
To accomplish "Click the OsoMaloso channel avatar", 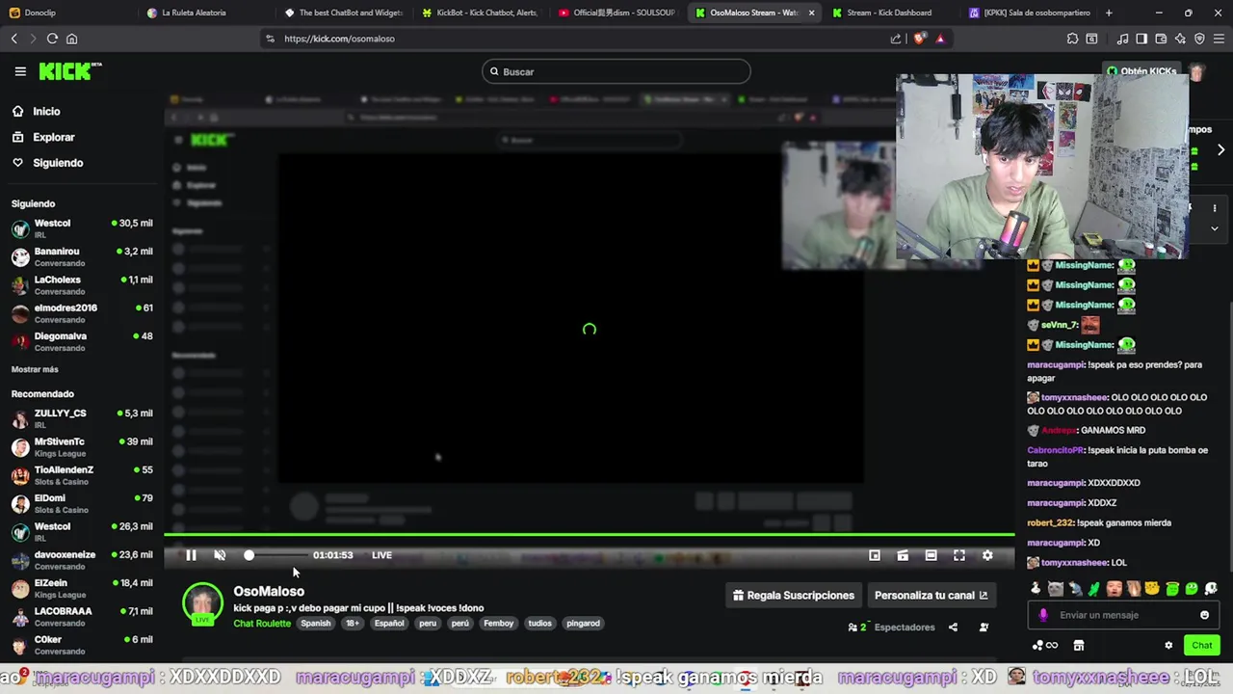I will tap(202, 604).
